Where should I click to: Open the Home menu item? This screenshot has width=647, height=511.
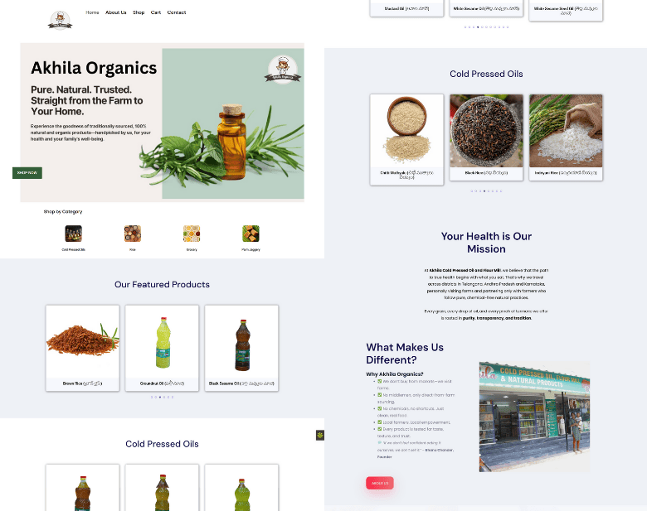click(92, 13)
